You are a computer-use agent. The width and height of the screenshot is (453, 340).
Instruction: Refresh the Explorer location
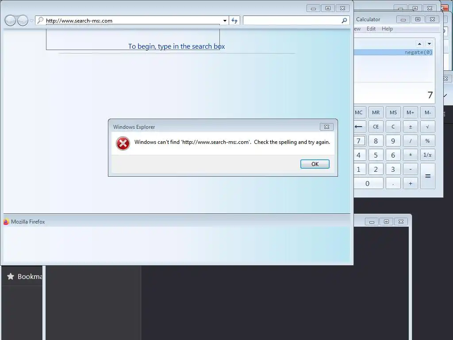click(234, 20)
